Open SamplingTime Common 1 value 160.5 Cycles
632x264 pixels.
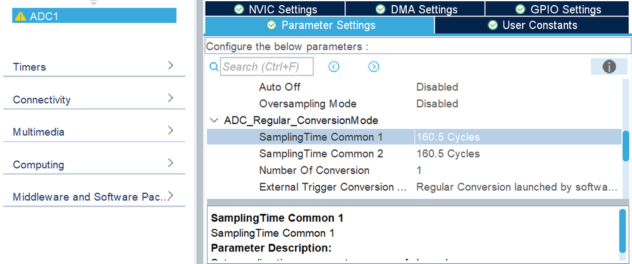pos(448,137)
